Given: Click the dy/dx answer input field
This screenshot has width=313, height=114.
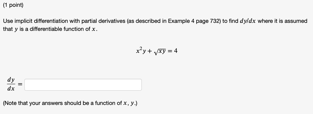Looking at the screenshot, I should click(x=83, y=85).
